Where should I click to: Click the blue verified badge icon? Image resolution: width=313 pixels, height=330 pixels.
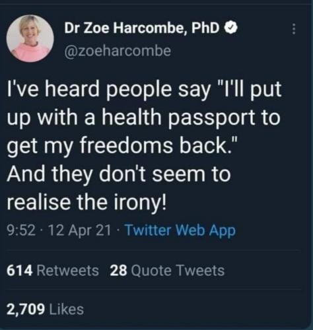[x=230, y=28]
